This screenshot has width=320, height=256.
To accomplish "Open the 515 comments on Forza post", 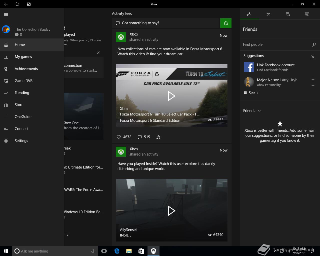I will click(x=144, y=137).
